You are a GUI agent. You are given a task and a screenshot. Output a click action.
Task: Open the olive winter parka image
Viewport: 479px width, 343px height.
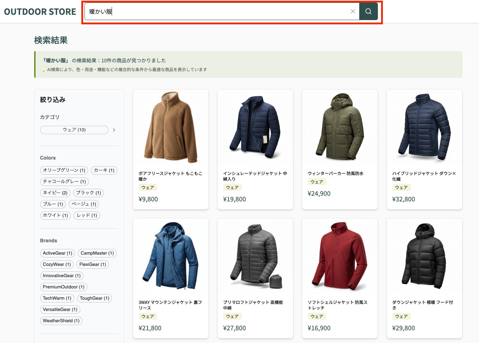tap(340, 127)
